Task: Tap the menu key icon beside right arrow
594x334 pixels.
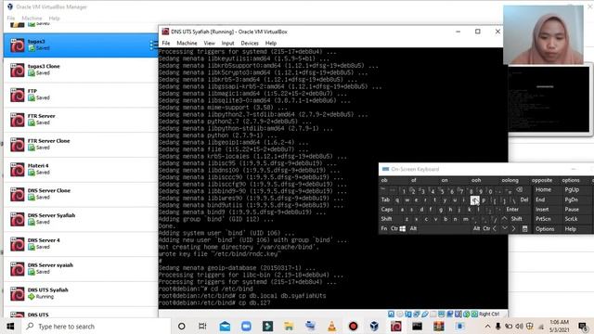Action: coord(524,229)
